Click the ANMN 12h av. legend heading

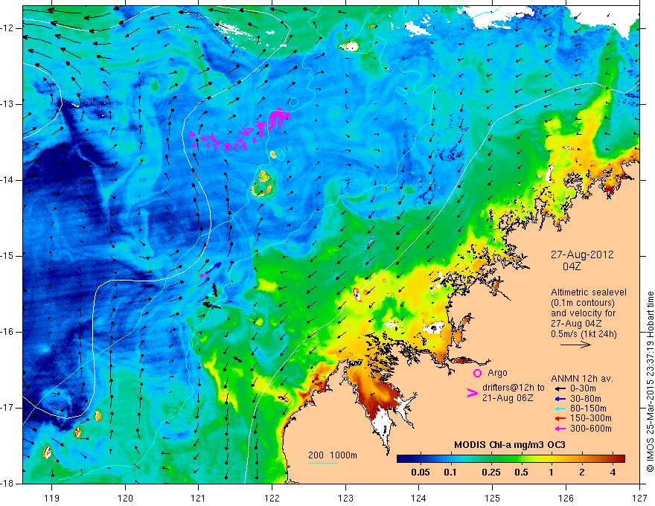click(582, 379)
